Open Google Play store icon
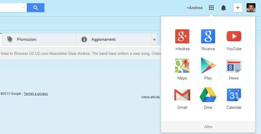Image resolution: width=261 pixels, height=134 pixels. coord(208,66)
